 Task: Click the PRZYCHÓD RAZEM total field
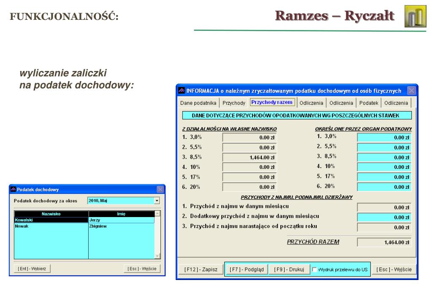pos(384,242)
